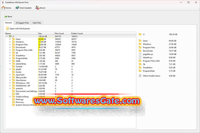The height and width of the screenshot is (133, 200).
Task: Open the About dialog
Action: point(40,8)
